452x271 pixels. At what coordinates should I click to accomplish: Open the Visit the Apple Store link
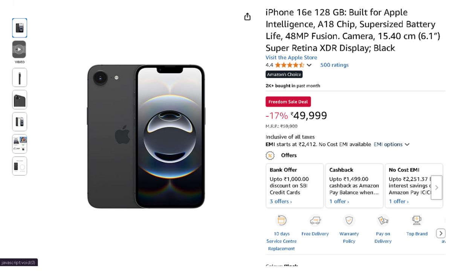[x=291, y=58]
